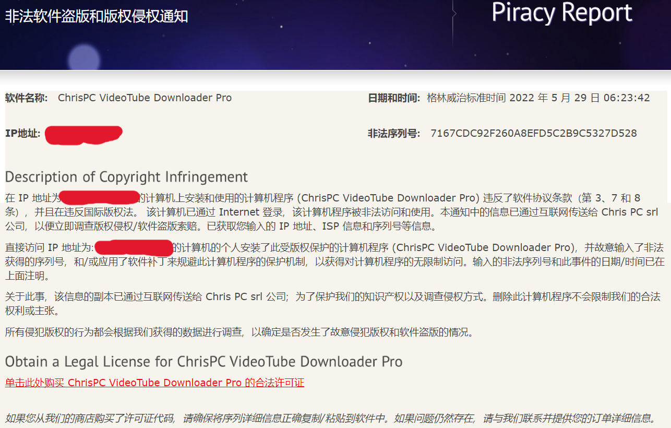The height and width of the screenshot is (428, 671).
Task: Select the serial number 7167CDC92F260A8EFD5C2B9C5327D528
Action: tap(533, 133)
